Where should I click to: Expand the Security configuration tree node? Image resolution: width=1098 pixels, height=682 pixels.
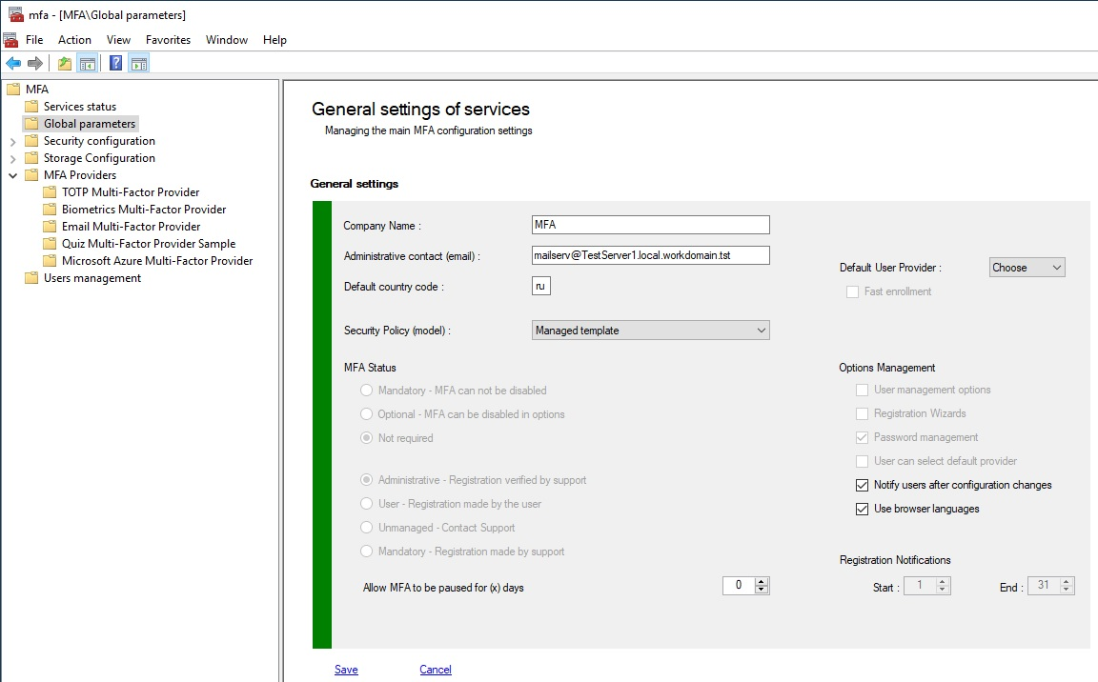tap(12, 141)
